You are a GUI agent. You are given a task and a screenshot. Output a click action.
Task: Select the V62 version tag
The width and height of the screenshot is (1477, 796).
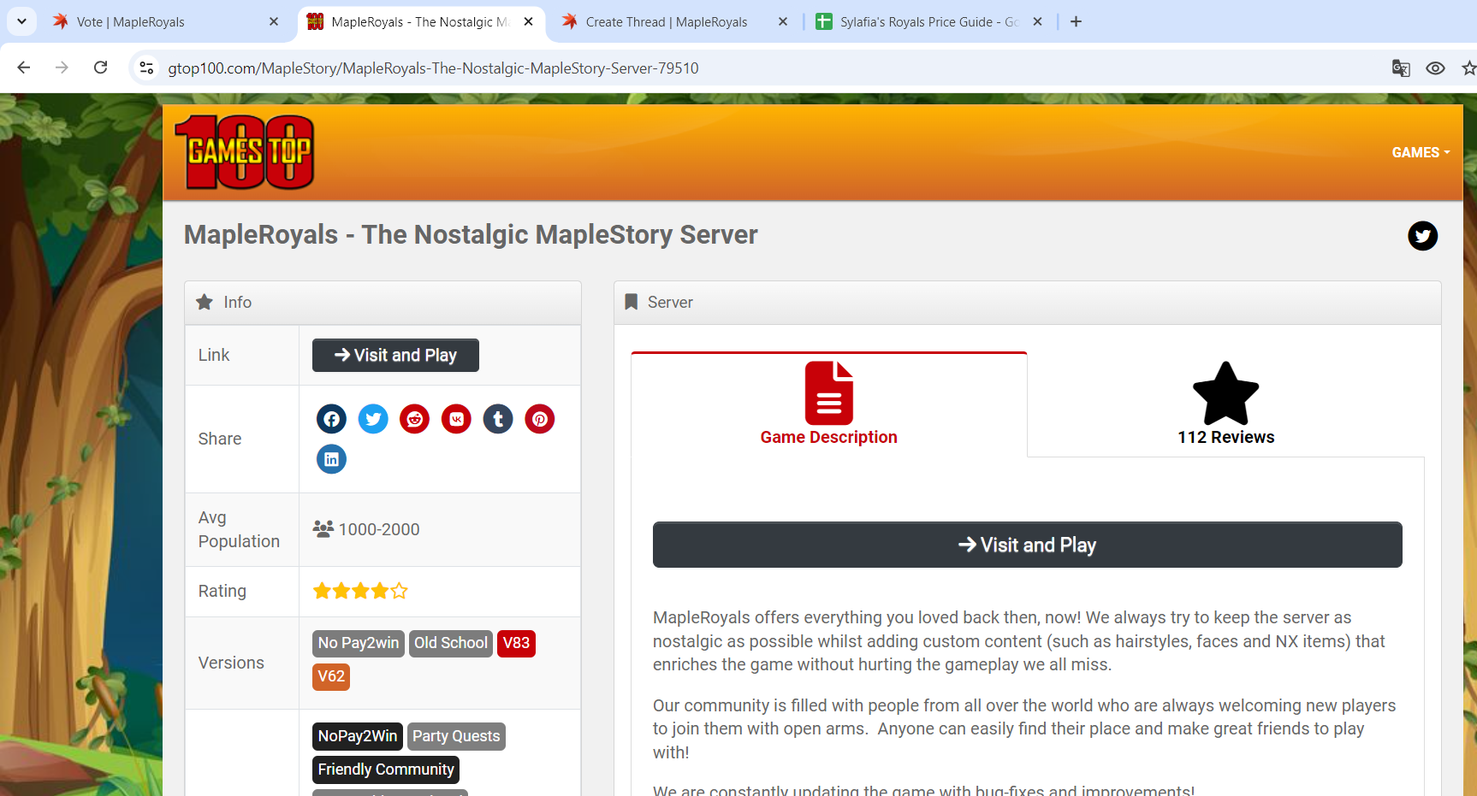click(x=331, y=676)
